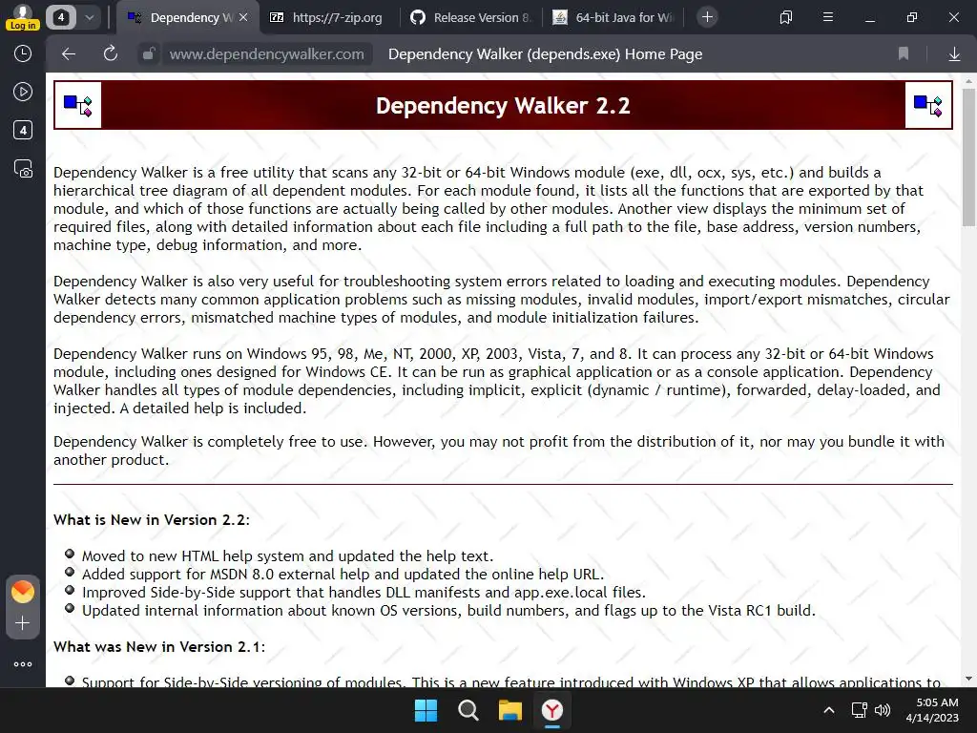Click the scrollbar down arrow

pos(968,679)
